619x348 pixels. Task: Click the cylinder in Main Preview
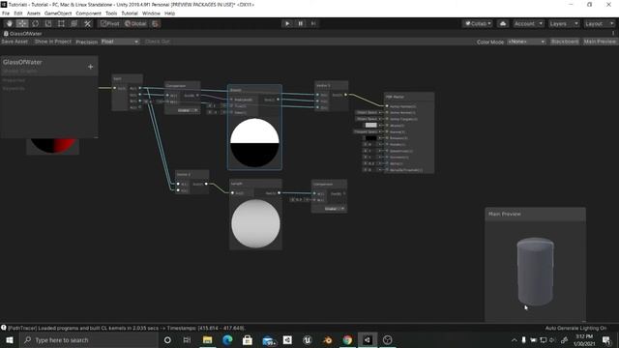pyautogui.click(x=535, y=272)
